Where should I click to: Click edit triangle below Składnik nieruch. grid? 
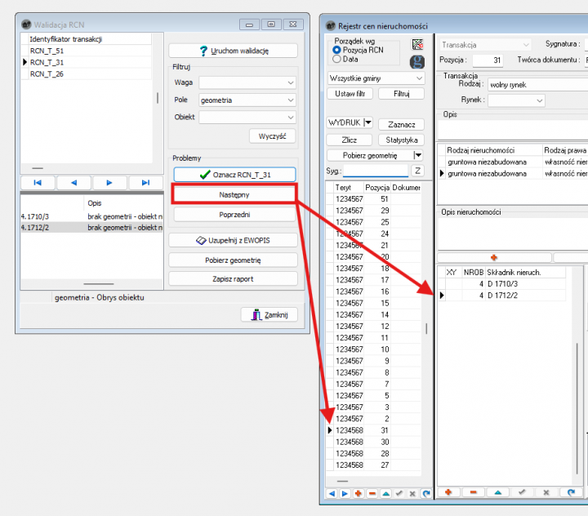point(498,492)
